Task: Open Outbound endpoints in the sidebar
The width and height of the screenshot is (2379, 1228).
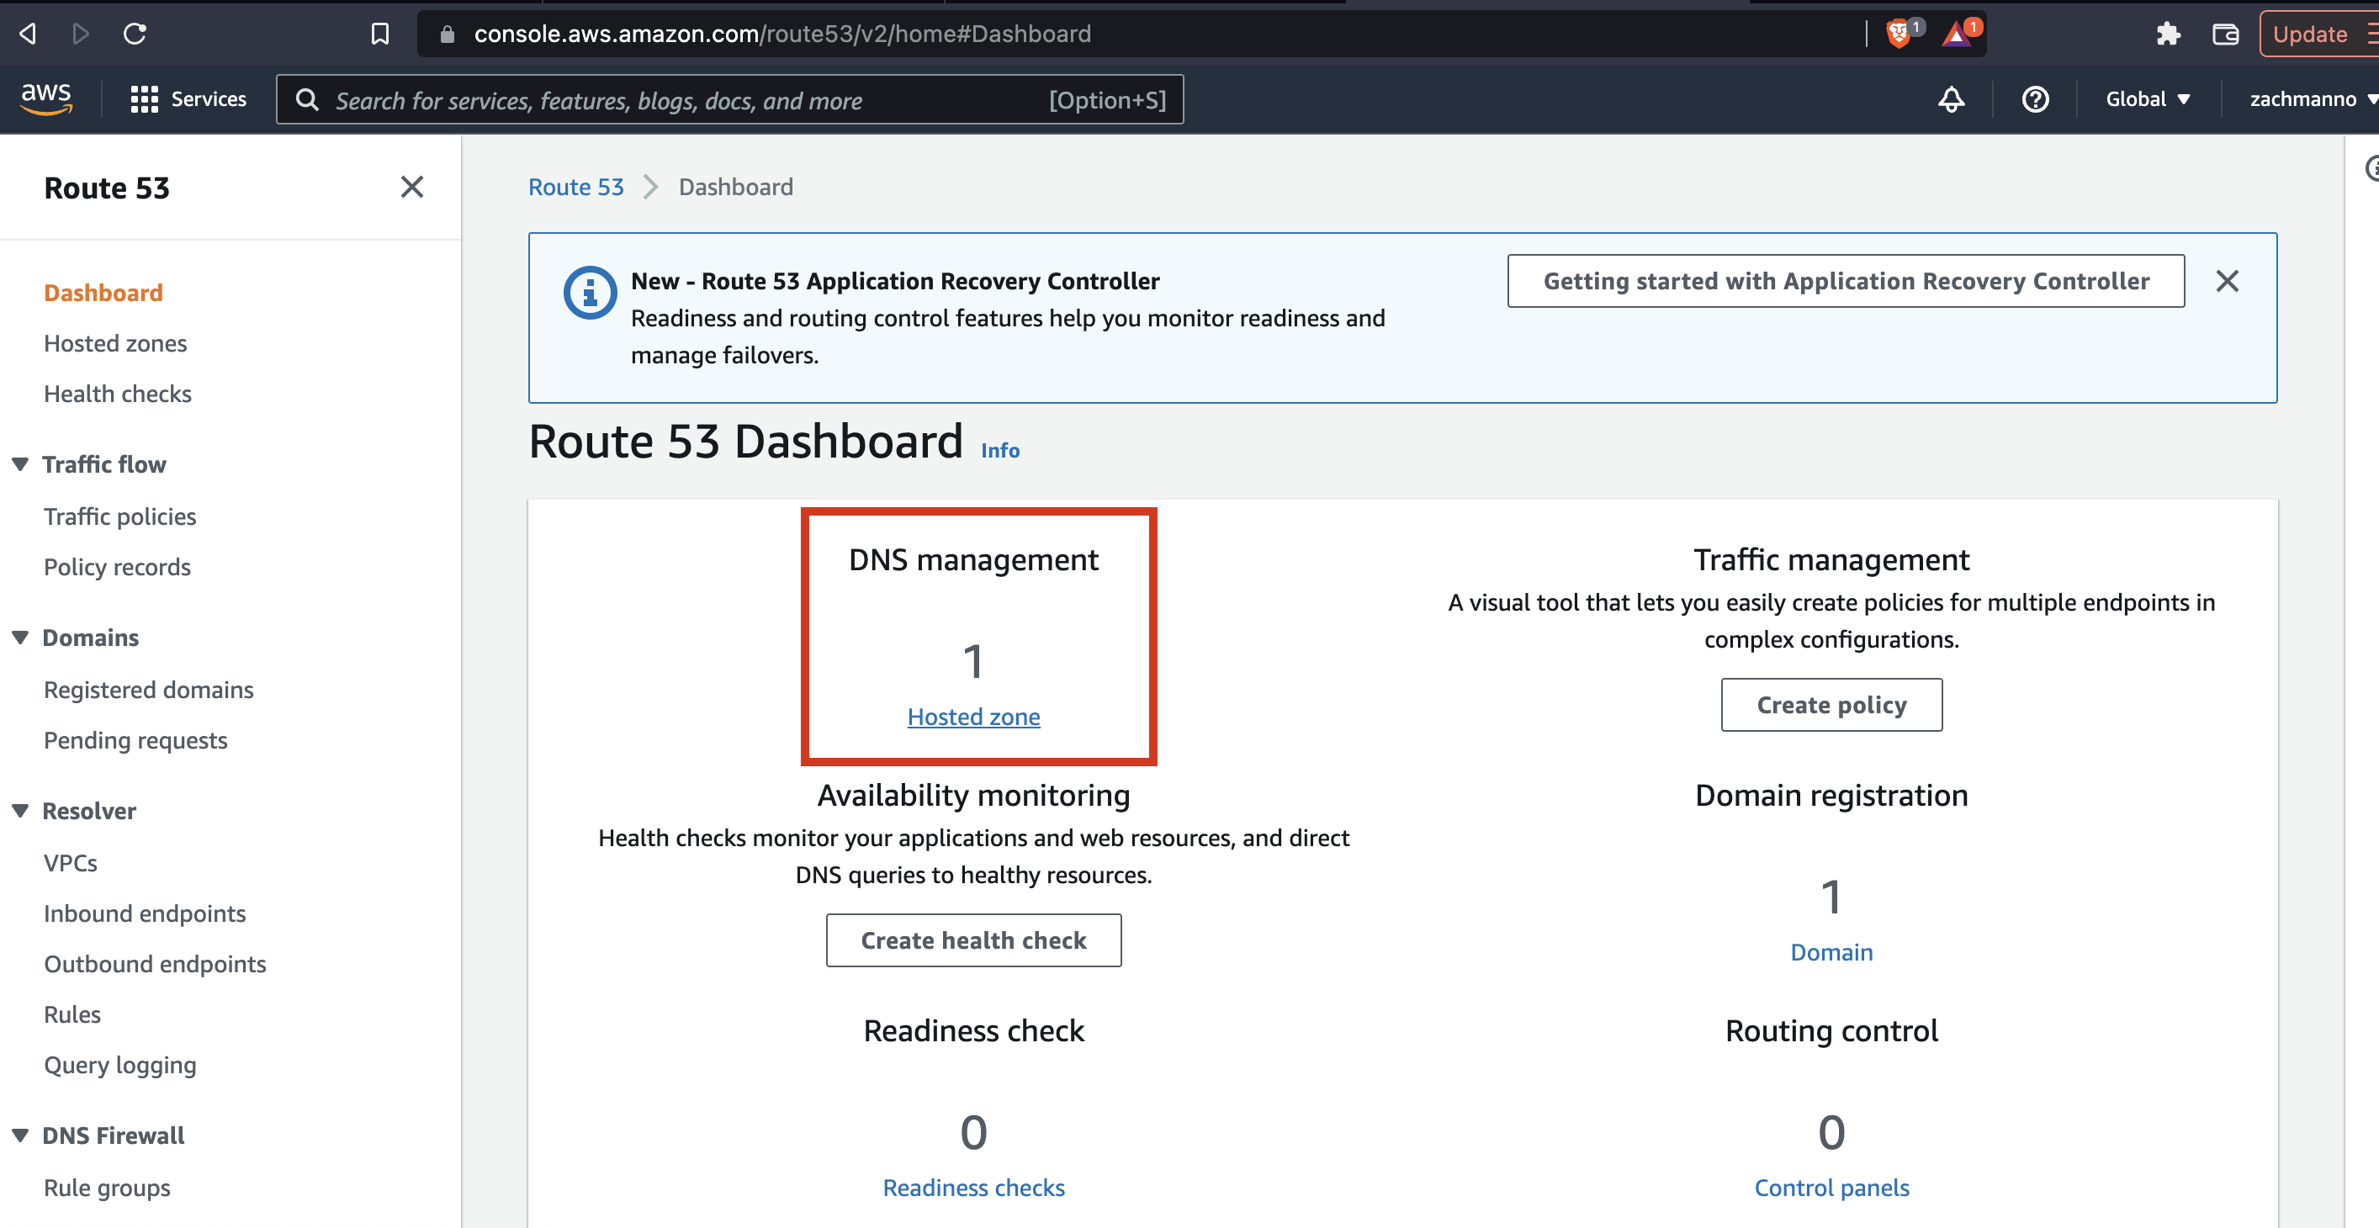Action: point(155,963)
